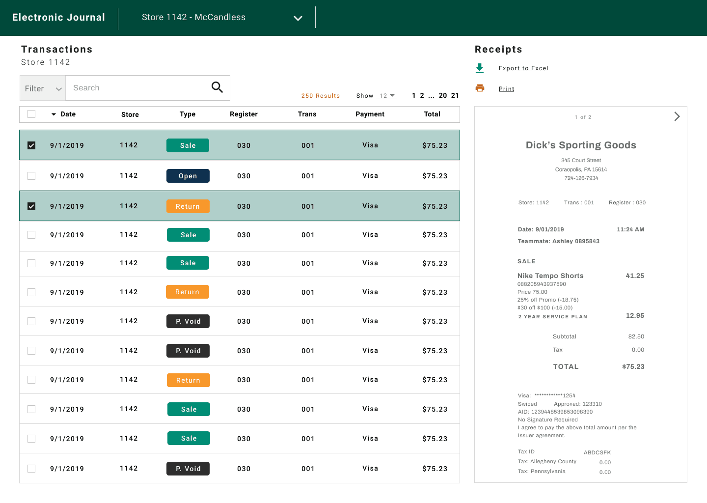Click the green Export download icon
Viewport: 707px width, 503px height.
[480, 68]
